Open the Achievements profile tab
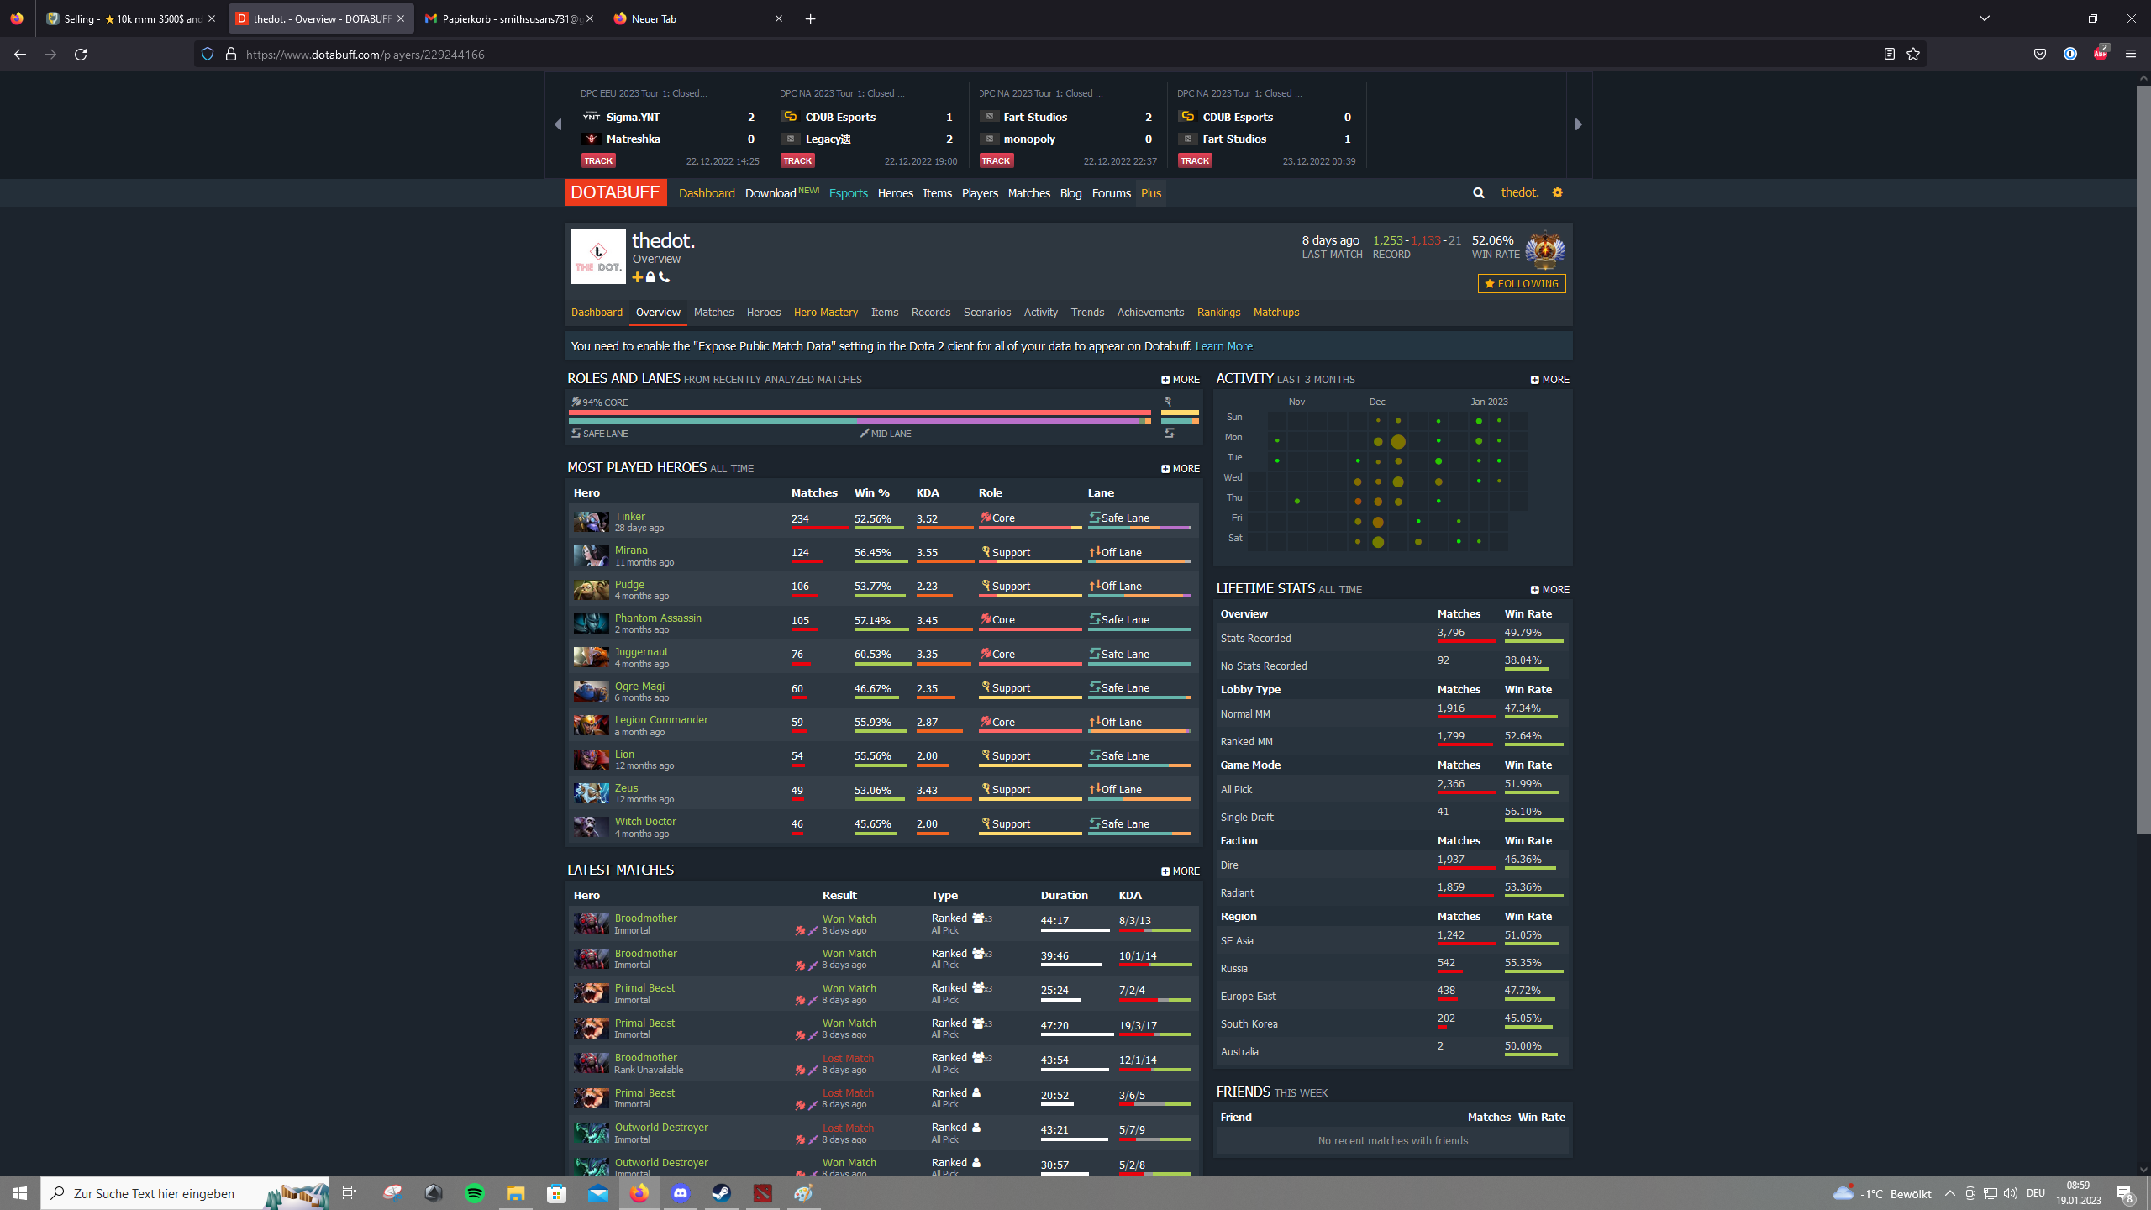 (1150, 313)
